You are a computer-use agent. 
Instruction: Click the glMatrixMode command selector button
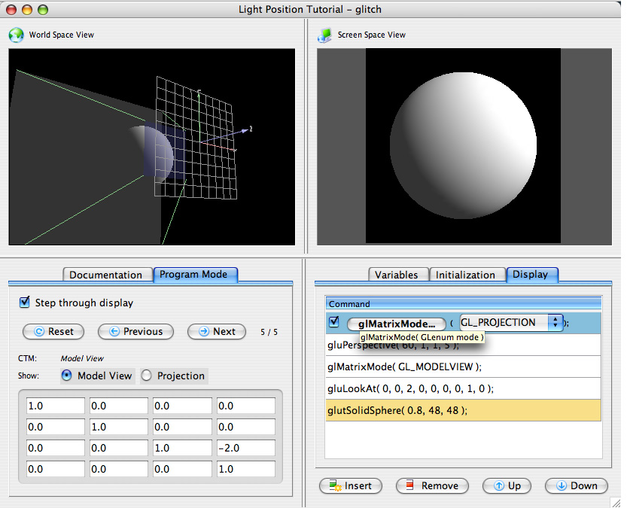tap(396, 323)
